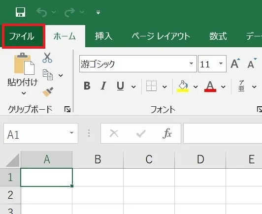
Task: Apply red font color A
Action: (210, 86)
